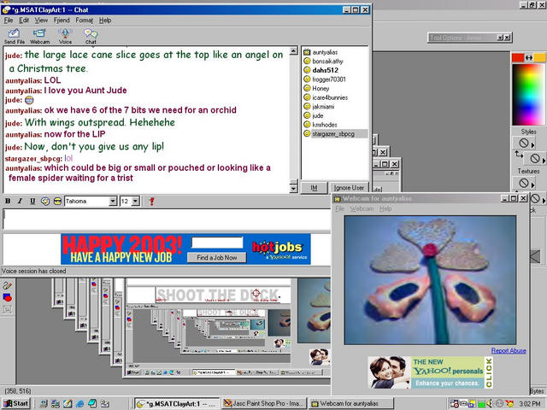Select red foreground color swatch in Paint Shop Pro

click(x=518, y=58)
